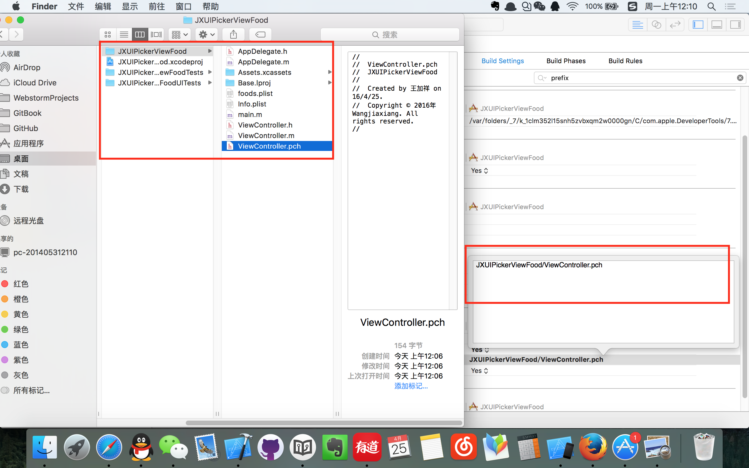Switch Finder to icon view
Image resolution: width=749 pixels, height=468 pixels.
[108, 35]
